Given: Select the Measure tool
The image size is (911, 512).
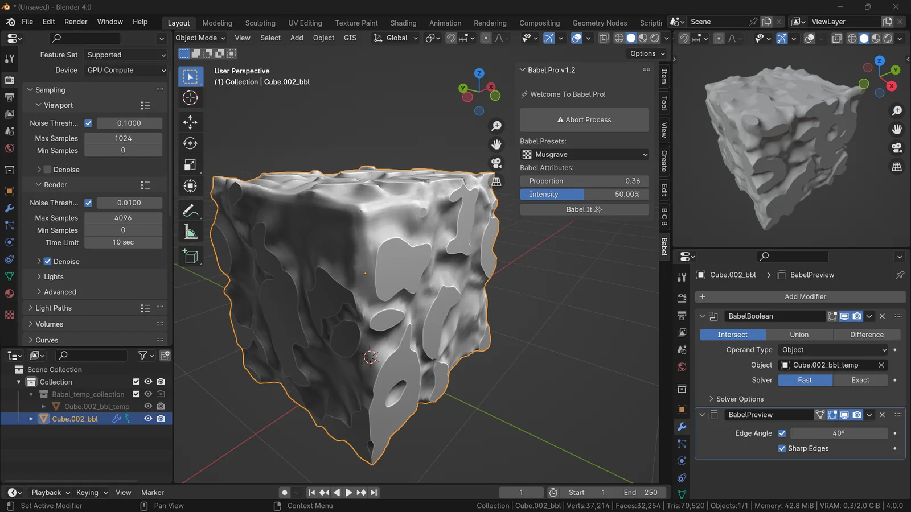Looking at the screenshot, I should click(191, 231).
